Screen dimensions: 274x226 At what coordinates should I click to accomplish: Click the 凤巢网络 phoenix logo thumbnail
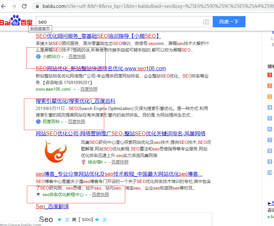point(56,151)
